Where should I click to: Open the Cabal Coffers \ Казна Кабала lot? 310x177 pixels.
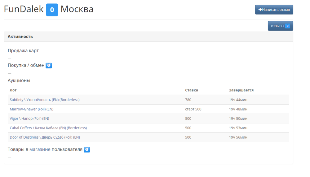(48, 128)
